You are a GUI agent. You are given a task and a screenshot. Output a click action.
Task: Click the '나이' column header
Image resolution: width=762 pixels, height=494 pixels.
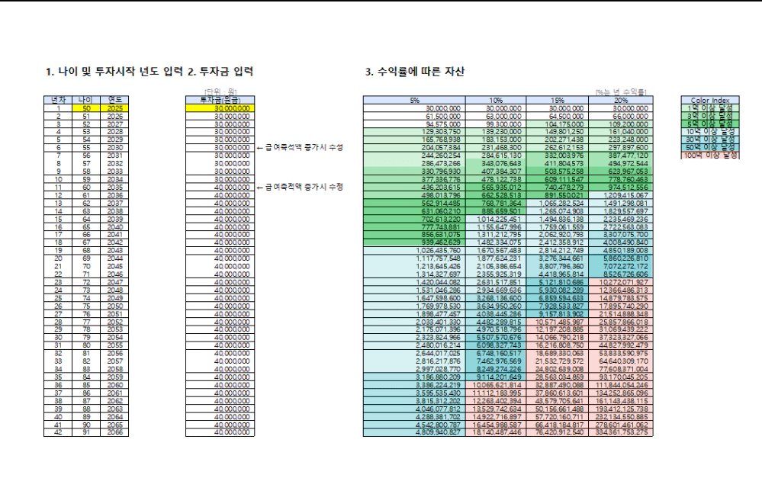pos(86,100)
